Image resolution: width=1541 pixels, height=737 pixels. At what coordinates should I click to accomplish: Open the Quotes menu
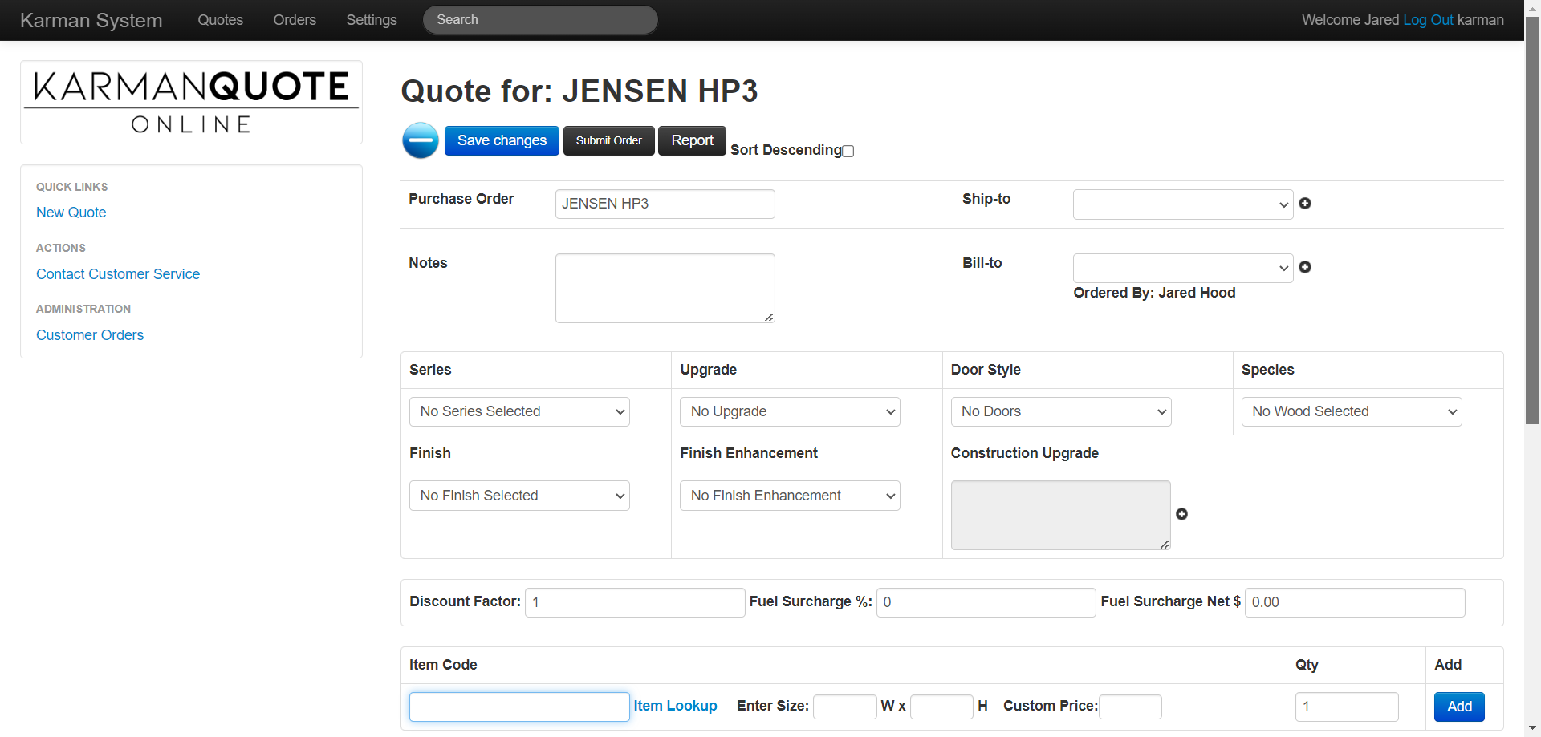tap(221, 20)
